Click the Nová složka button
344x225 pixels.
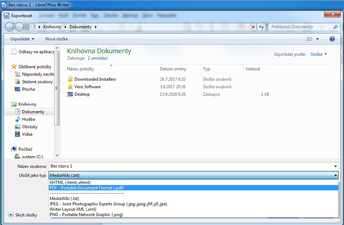(x=56, y=39)
